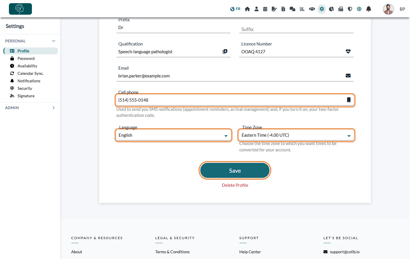Image resolution: width=414 pixels, height=259 pixels.
Task: Click the support@colib.io email link
Action: (x=345, y=252)
